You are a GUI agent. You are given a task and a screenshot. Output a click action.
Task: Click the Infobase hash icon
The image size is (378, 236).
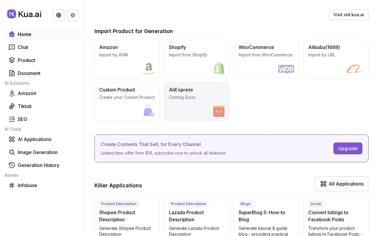click(12, 185)
